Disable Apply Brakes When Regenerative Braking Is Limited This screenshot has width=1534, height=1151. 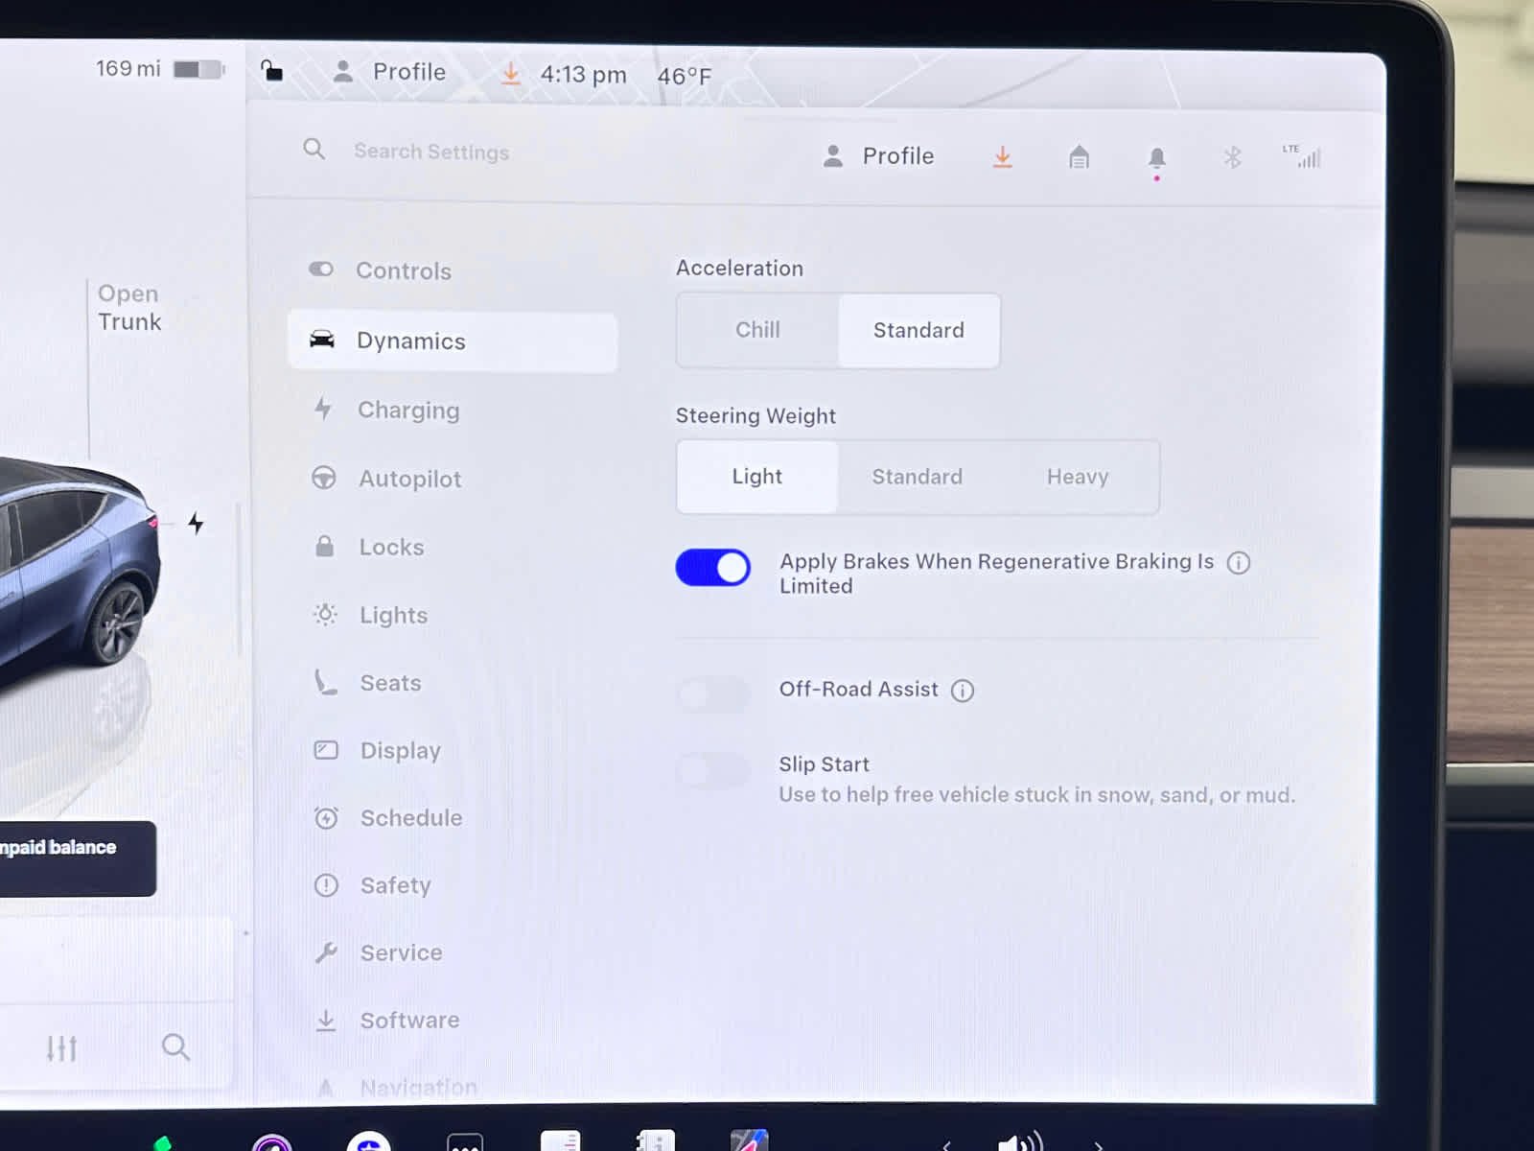712,568
